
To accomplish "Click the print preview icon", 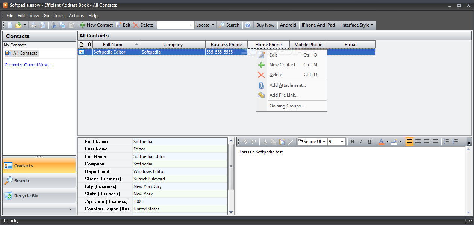I will pos(42,25).
